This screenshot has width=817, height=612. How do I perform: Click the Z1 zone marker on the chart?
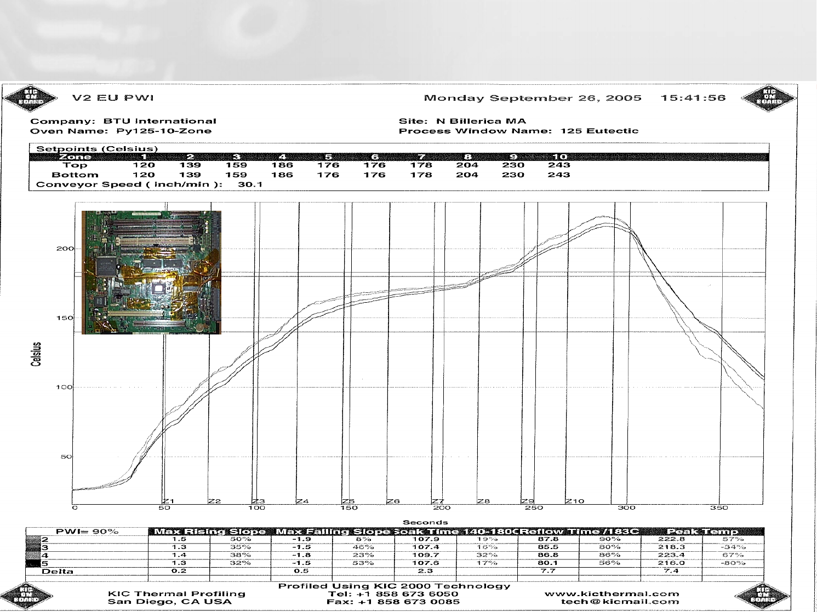tap(169, 501)
